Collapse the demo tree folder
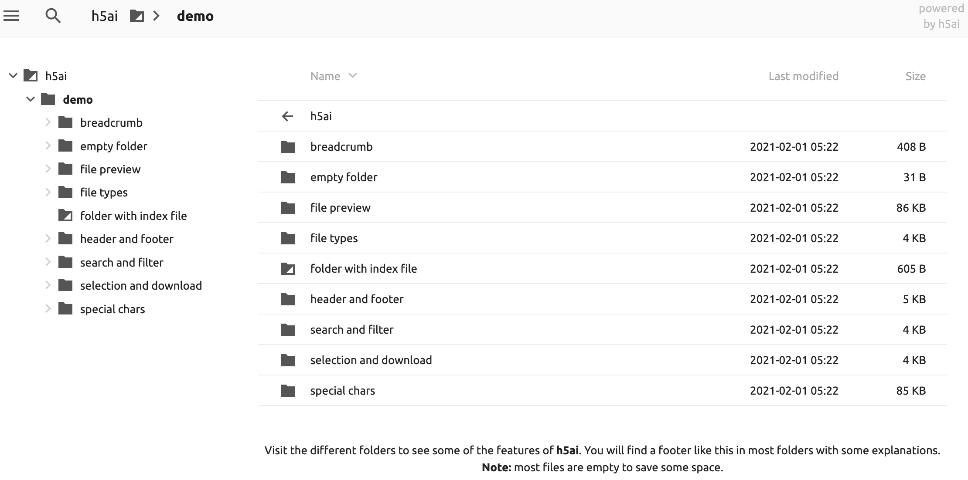Image resolution: width=968 pixels, height=480 pixels. pos(31,99)
